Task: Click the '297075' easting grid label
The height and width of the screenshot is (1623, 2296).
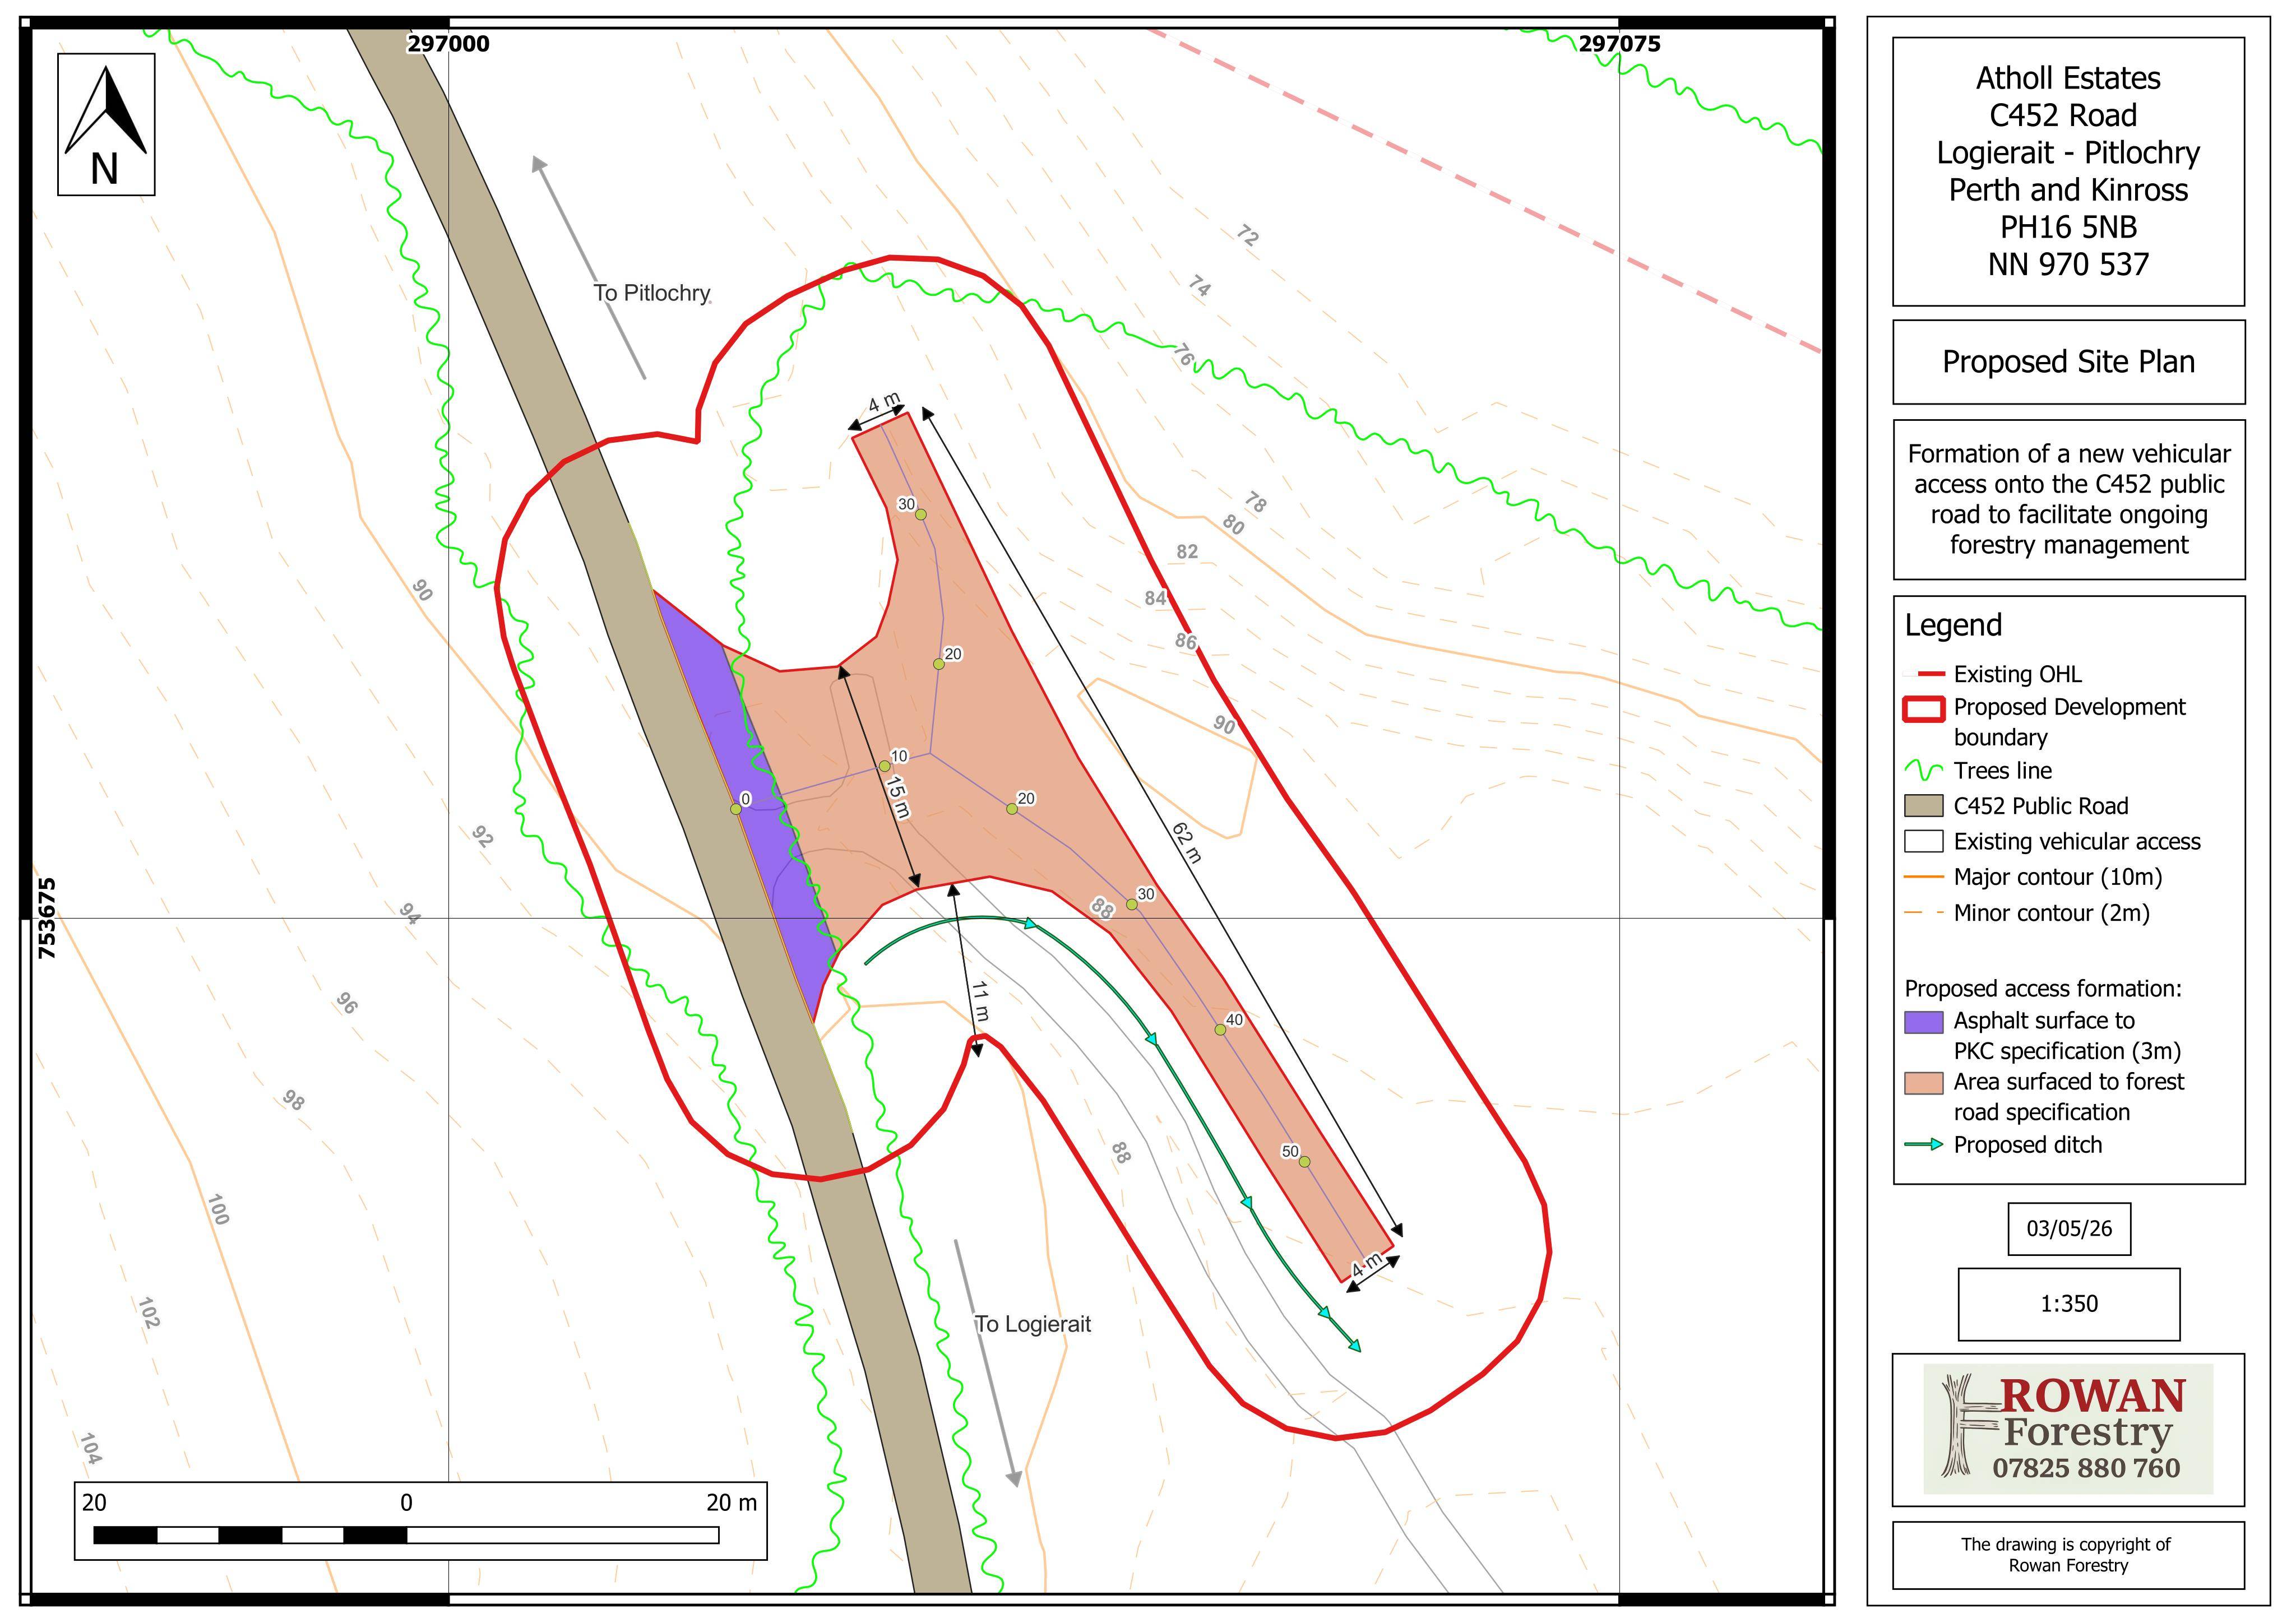Action: point(1619,44)
